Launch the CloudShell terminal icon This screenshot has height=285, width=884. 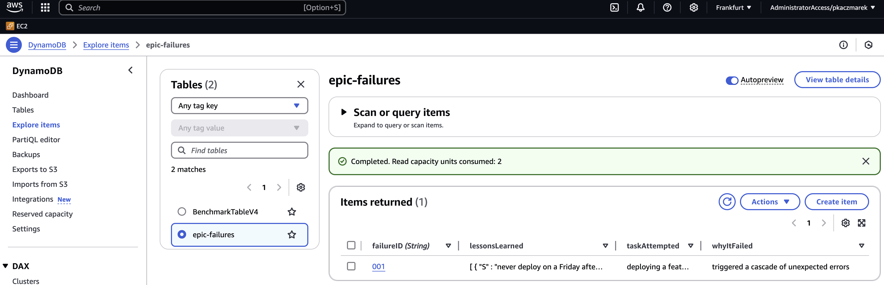coord(614,7)
